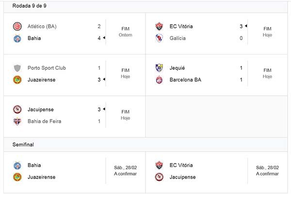Click the Atlético (BA) team crest
This screenshot has width=291, height=197.
[x=17, y=26]
